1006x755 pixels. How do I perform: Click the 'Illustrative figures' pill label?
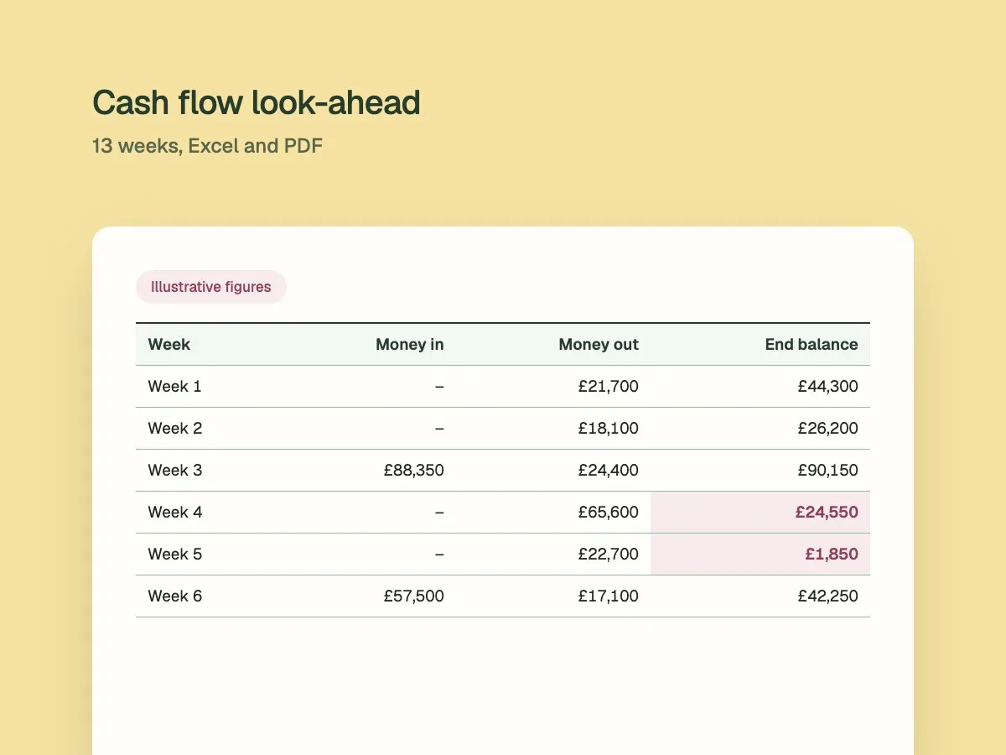coord(211,287)
